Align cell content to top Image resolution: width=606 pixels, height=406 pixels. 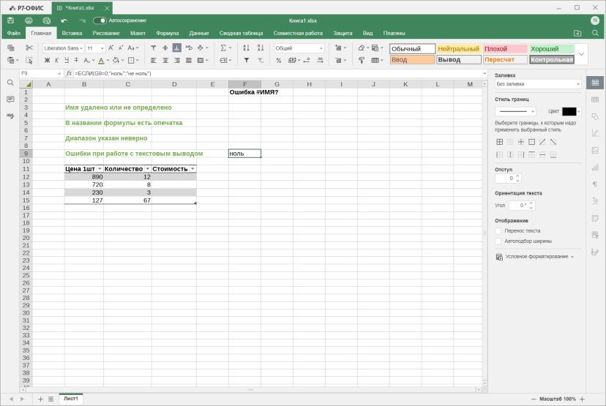pyautogui.click(x=154, y=48)
